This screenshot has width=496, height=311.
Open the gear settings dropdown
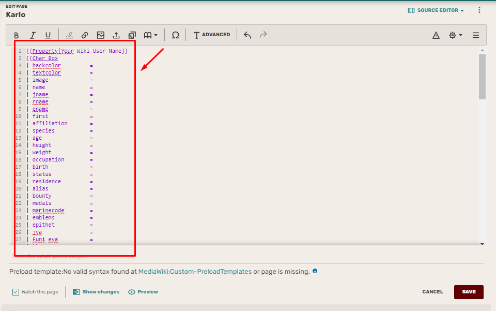455,35
